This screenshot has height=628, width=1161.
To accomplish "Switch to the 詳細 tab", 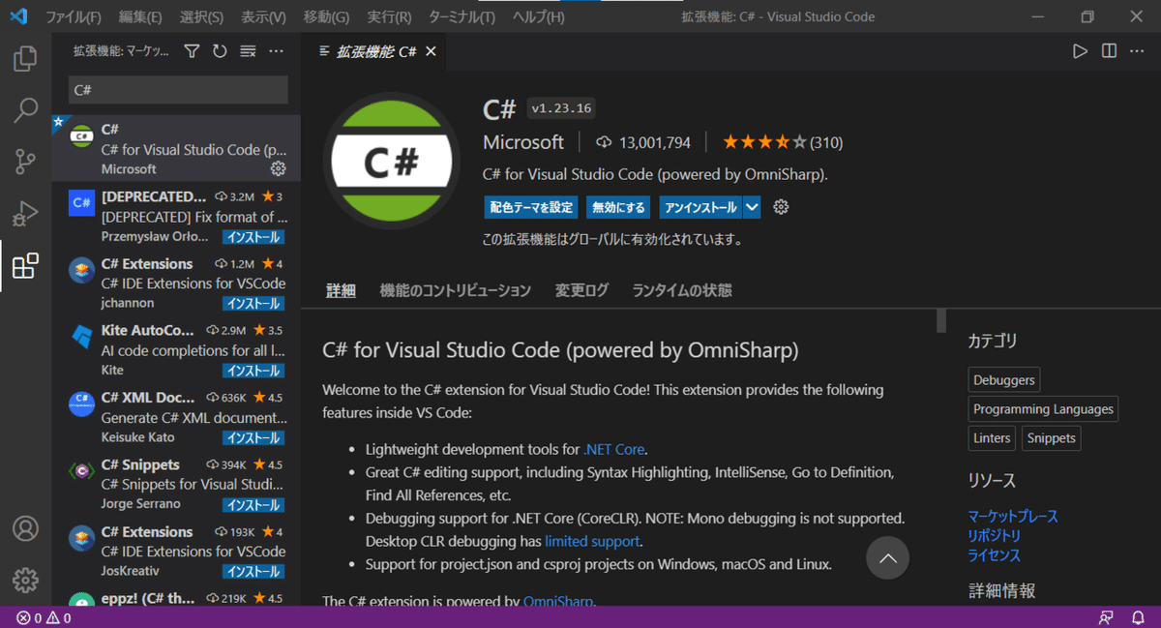I will tap(341, 290).
